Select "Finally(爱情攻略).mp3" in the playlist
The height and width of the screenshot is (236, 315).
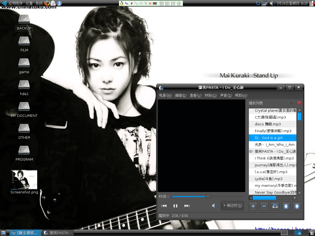[x=273, y=131]
